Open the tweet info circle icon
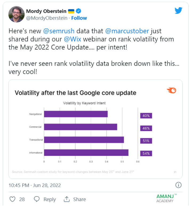 pyautogui.click(x=178, y=185)
